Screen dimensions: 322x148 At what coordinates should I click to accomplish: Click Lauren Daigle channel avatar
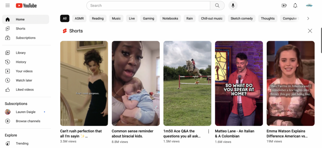point(8,112)
